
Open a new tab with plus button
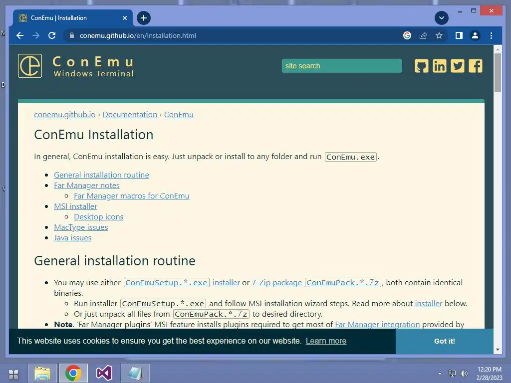pos(144,18)
